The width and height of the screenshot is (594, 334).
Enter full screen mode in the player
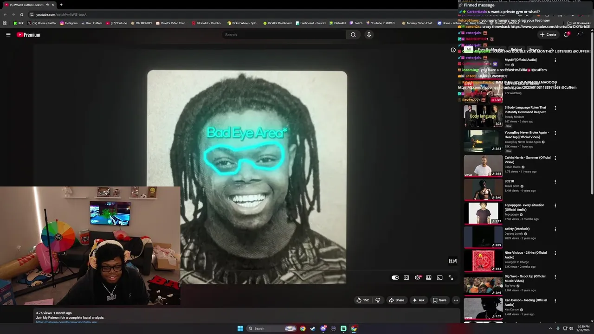pos(451,277)
